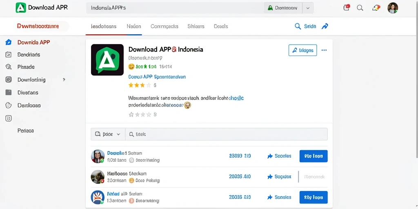Open the Pdoe filter dropdown
The image size is (418, 209).
click(108, 134)
